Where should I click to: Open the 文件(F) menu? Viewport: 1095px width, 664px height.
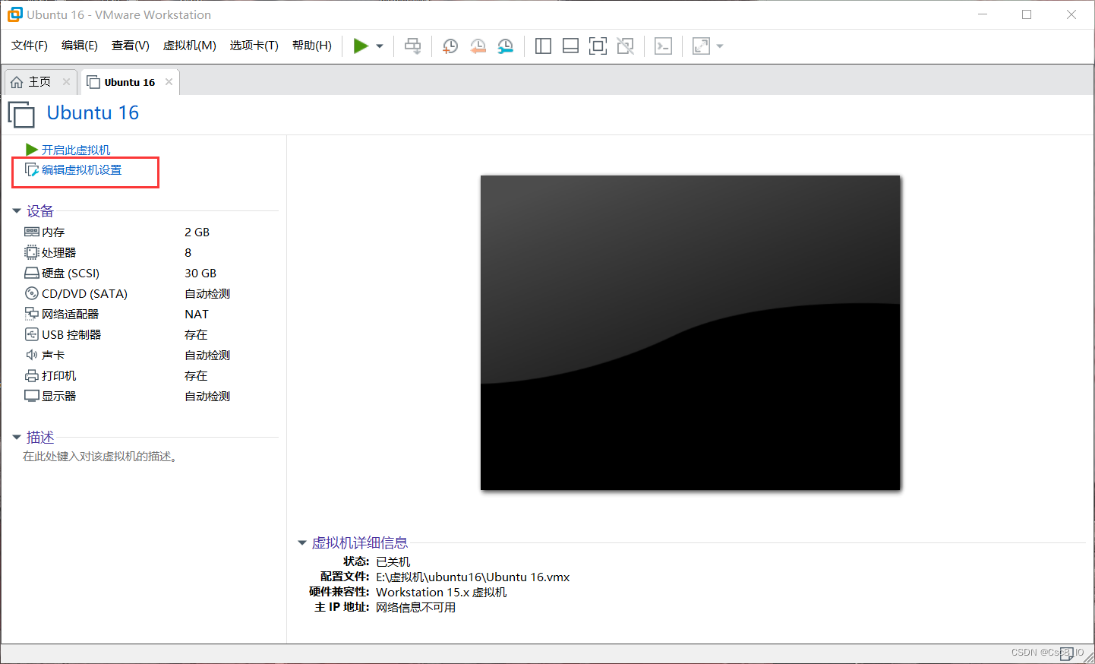30,46
